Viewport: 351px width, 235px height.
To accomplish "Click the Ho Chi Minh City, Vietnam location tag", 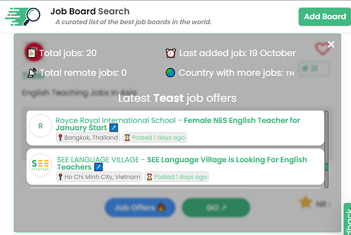I will 99,177.
